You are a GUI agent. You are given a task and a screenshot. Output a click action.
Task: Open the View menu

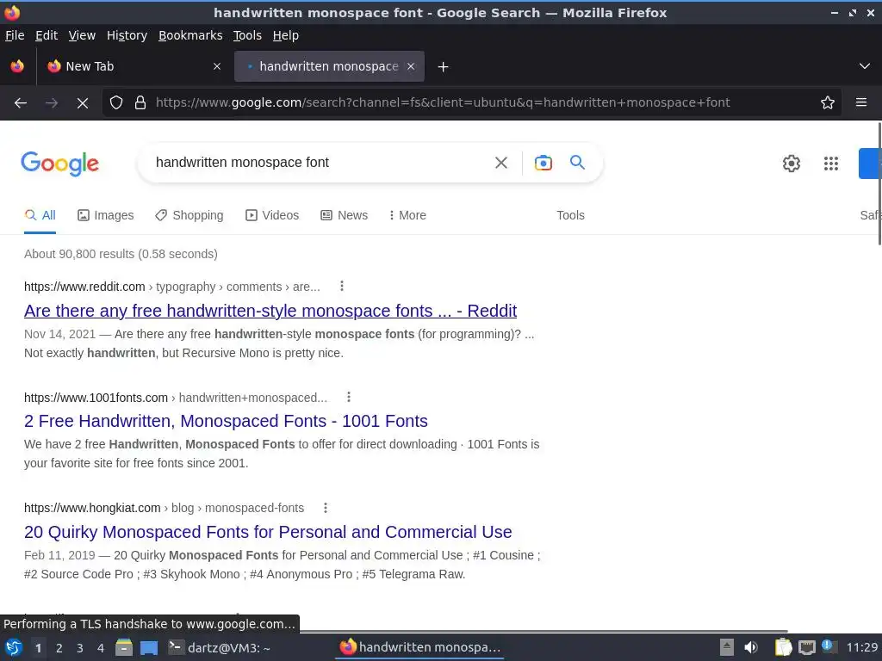coord(82,35)
